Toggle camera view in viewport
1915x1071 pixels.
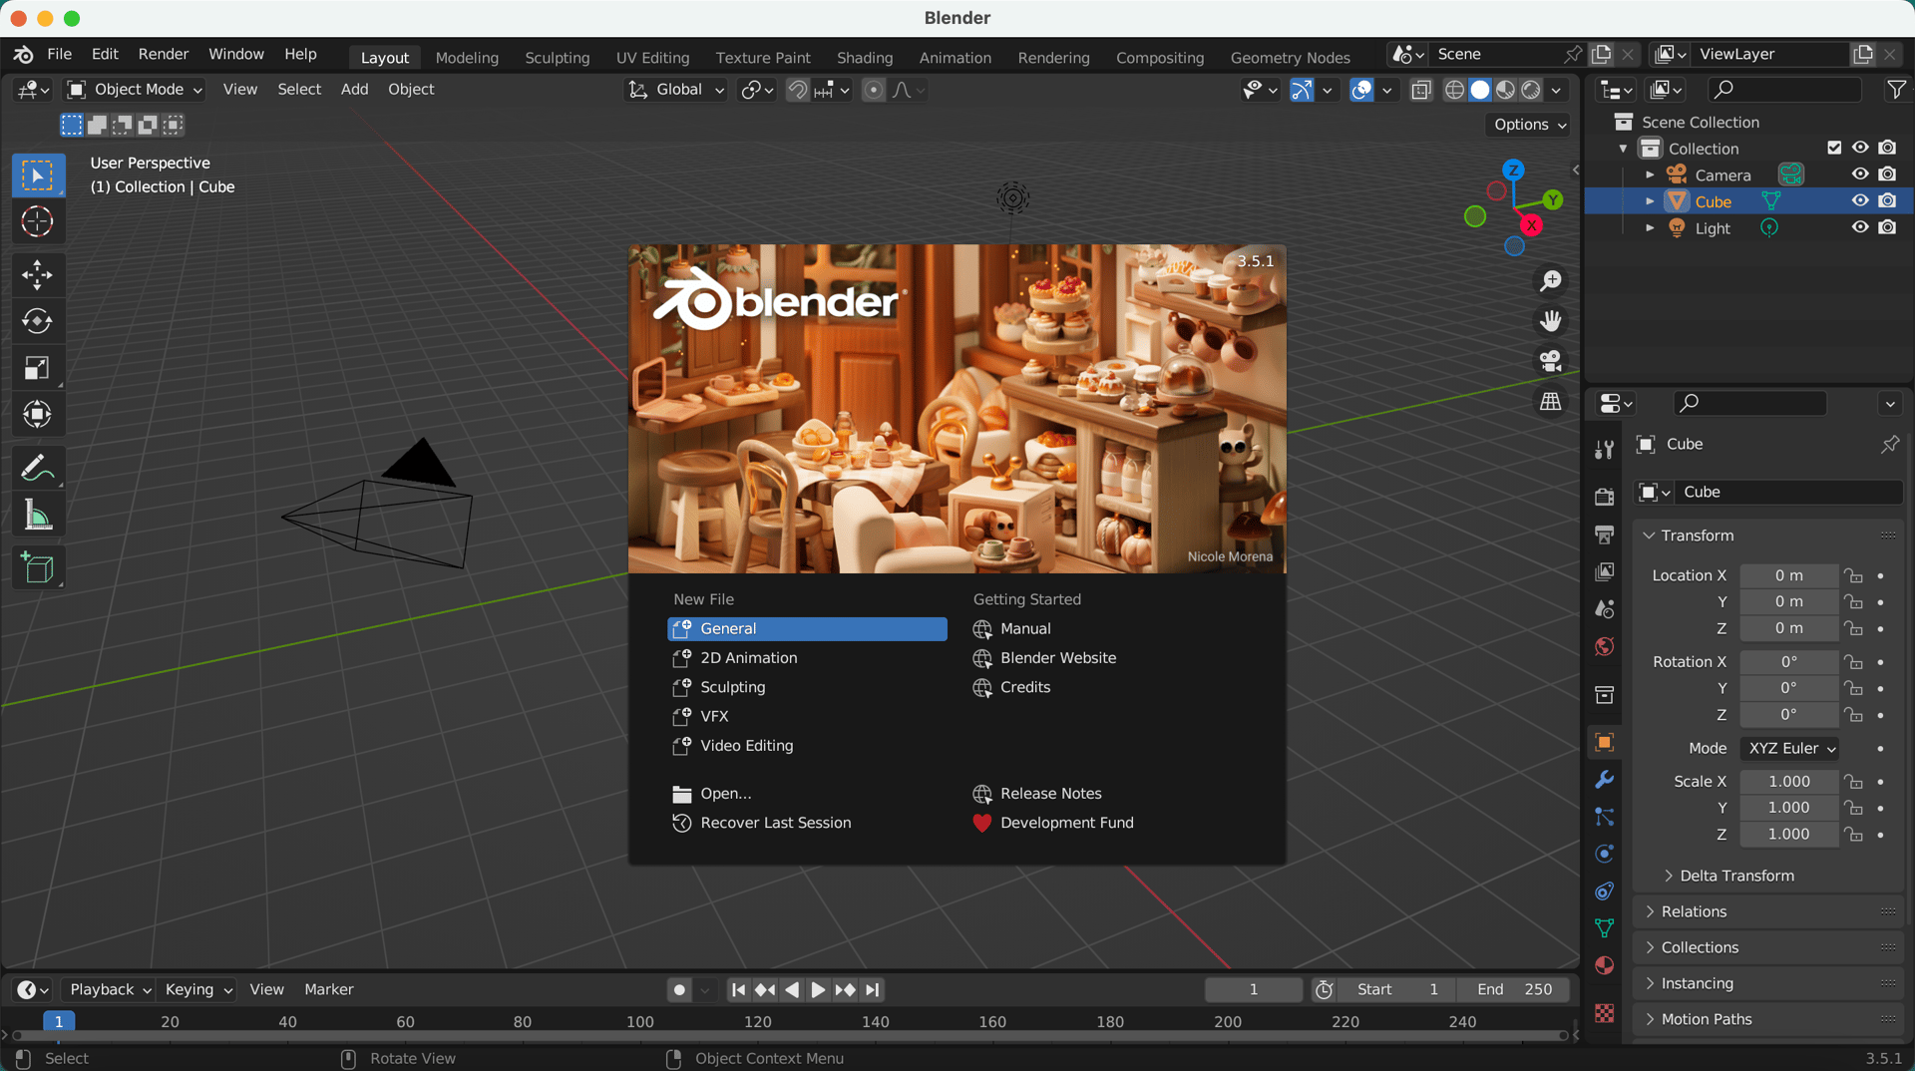tap(1550, 361)
